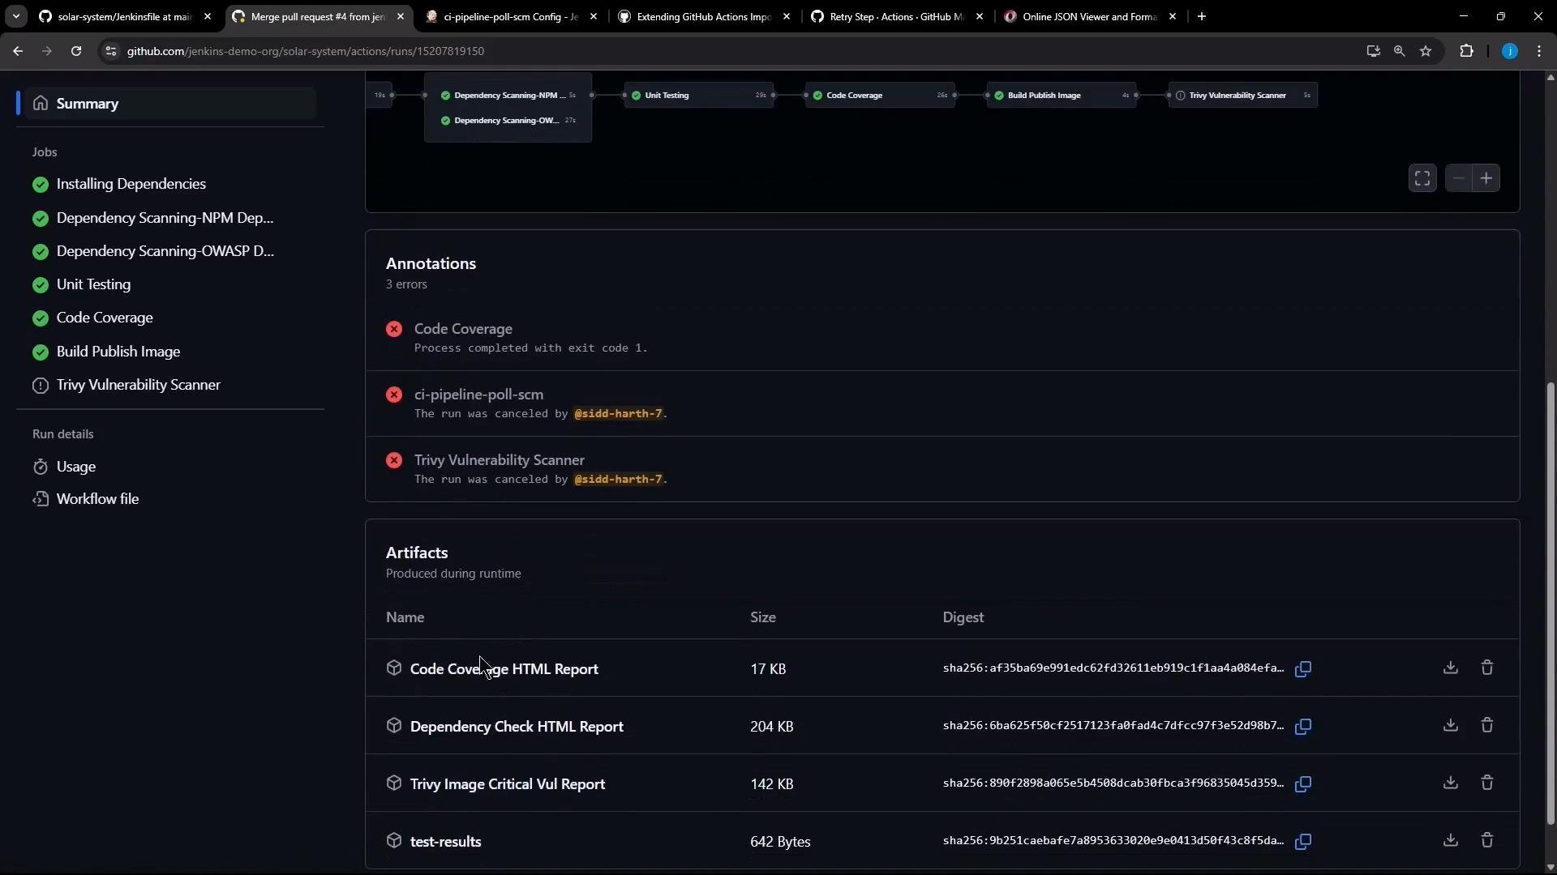Select Build Publish Image graph node
Image resolution: width=1557 pixels, height=875 pixels.
1062,96
